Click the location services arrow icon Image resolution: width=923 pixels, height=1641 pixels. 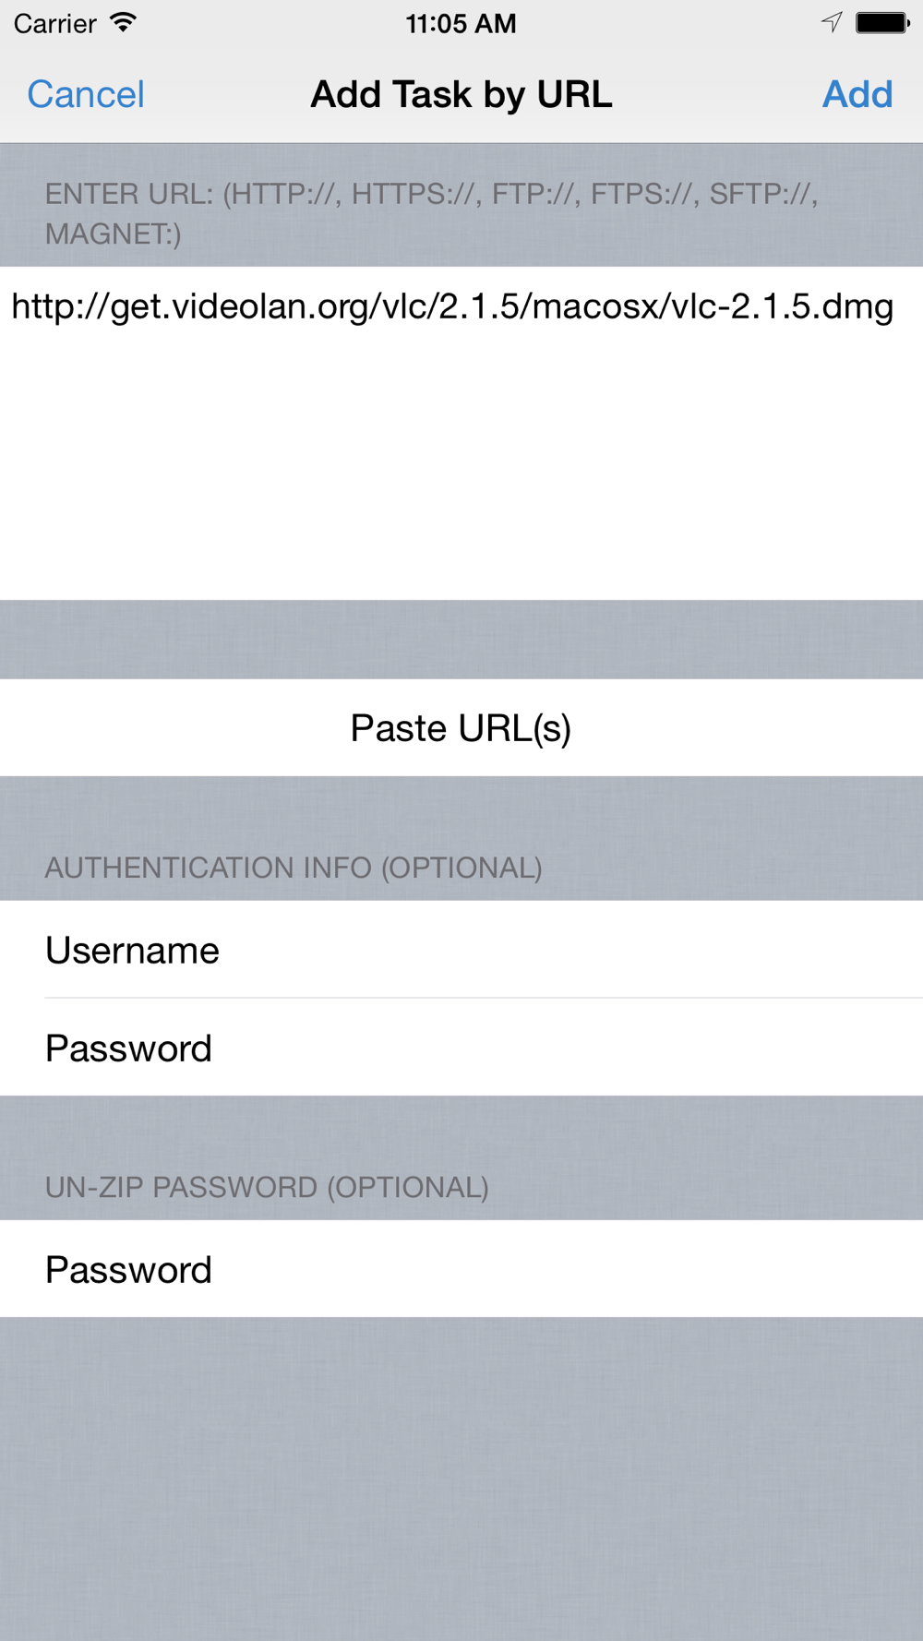(x=832, y=22)
